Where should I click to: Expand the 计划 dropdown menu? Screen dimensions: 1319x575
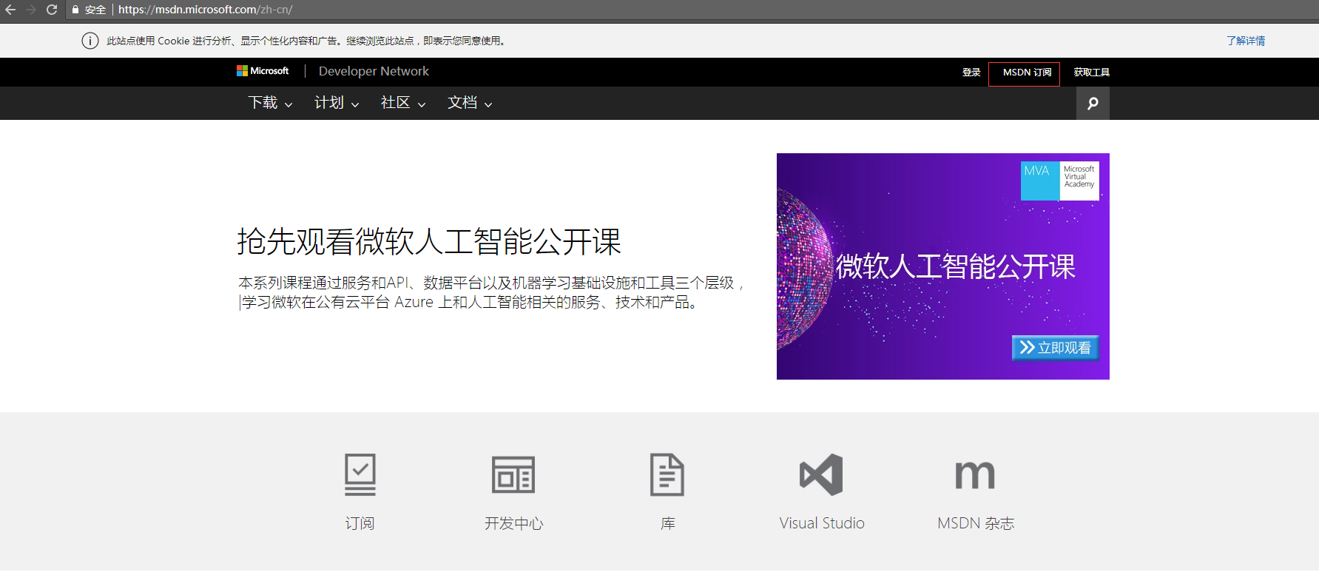click(337, 103)
